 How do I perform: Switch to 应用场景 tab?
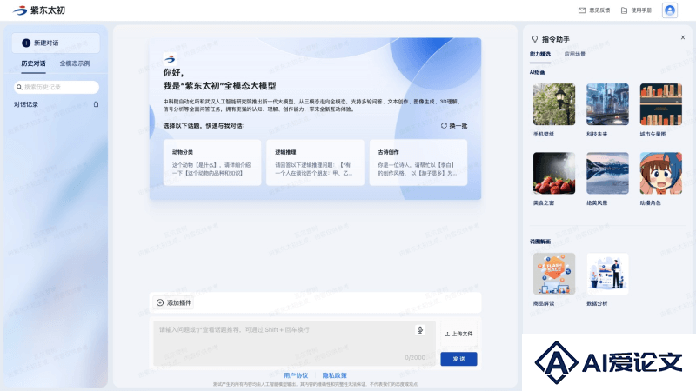tap(575, 54)
